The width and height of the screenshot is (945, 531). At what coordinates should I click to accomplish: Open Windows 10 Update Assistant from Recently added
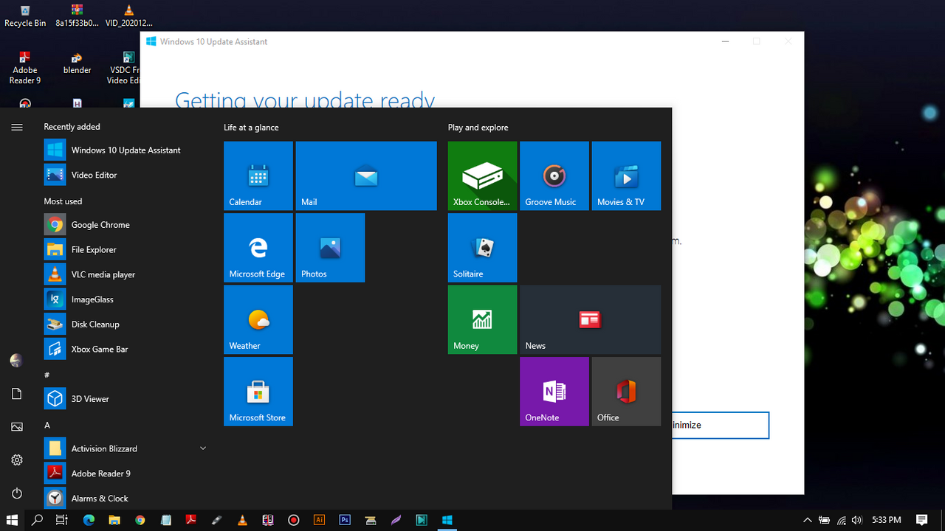126,150
